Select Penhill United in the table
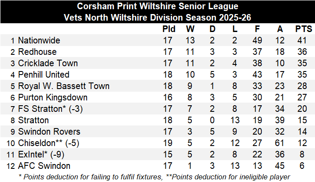 pos(44,75)
